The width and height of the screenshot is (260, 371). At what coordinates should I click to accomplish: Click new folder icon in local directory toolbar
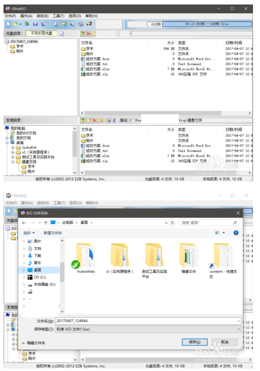pos(88,120)
